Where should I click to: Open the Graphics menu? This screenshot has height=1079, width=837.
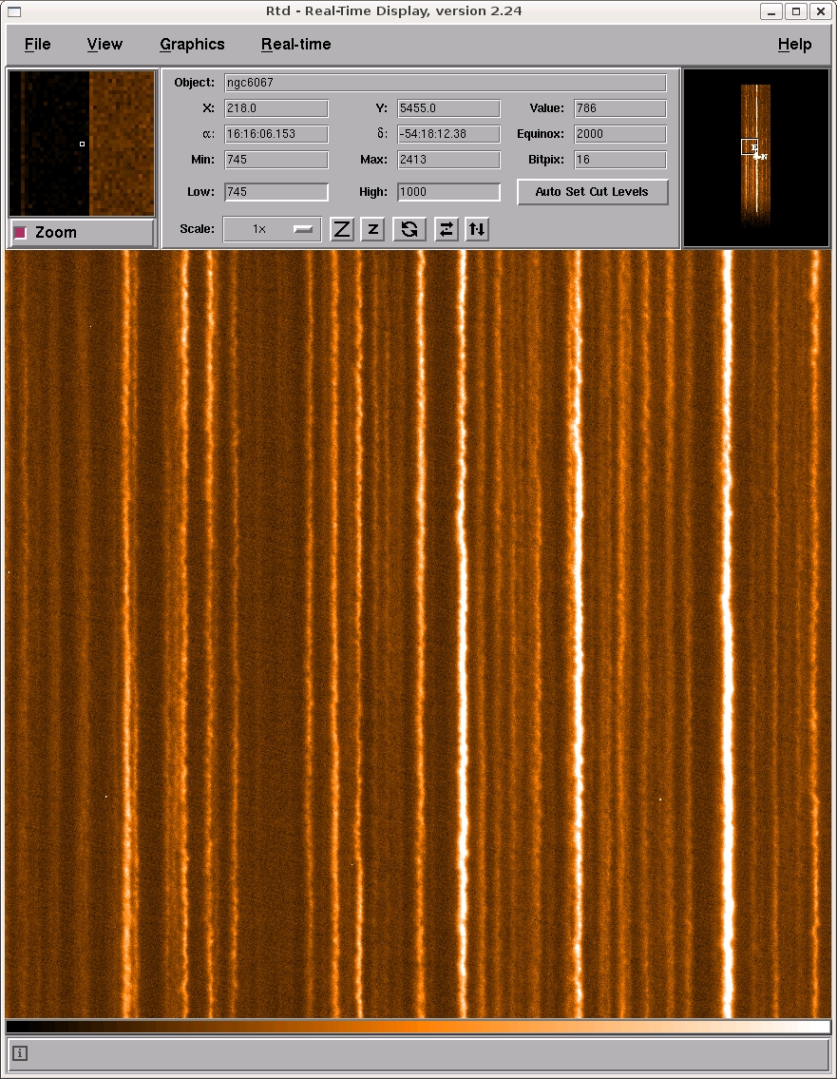(192, 45)
